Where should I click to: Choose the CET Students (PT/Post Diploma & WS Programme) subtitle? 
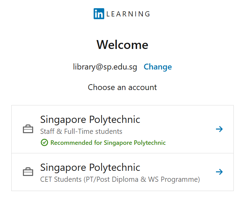coord(120,179)
